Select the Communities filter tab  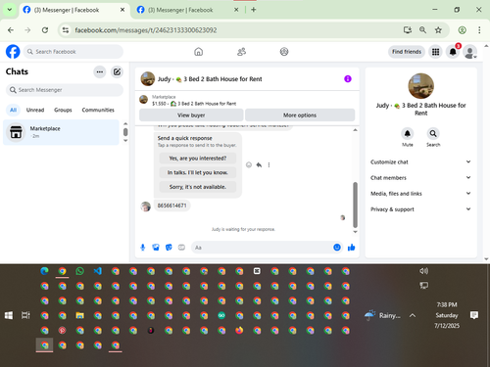tap(98, 110)
